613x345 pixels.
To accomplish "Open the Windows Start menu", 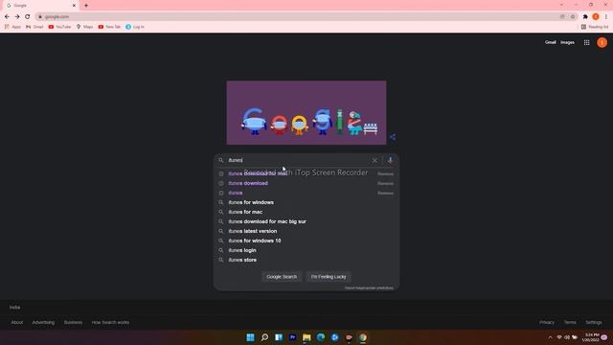I will tap(250, 337).
